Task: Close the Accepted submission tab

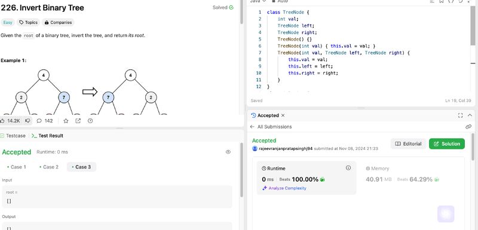Action: 283,115
